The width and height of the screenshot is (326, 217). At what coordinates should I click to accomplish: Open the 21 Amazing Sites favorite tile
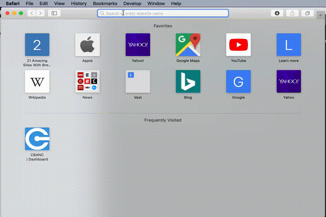(x=37, y=45)
